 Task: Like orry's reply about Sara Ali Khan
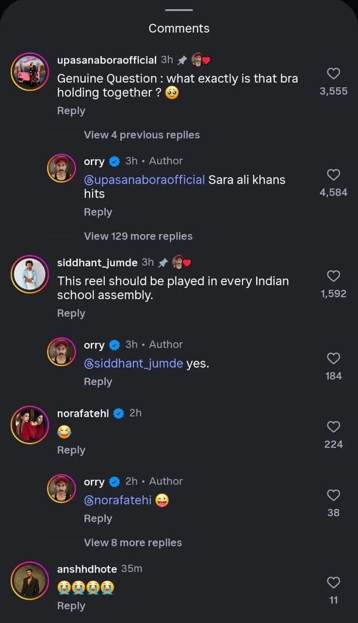333,175
